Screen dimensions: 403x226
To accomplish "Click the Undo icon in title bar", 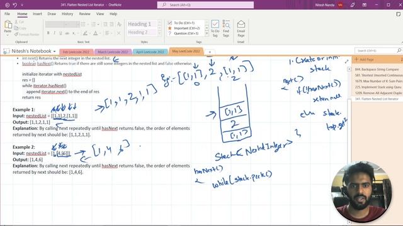I will coord(15,5).
